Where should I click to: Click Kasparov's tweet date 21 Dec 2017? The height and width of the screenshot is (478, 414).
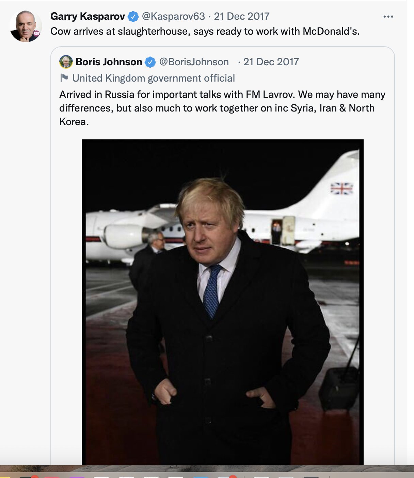[x=242, y=16]
